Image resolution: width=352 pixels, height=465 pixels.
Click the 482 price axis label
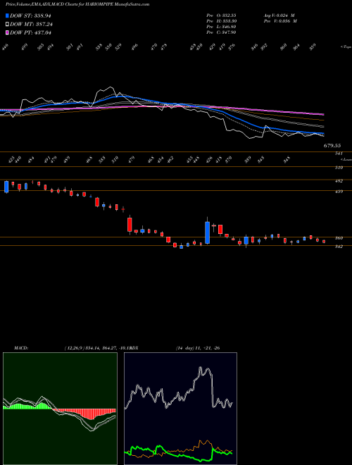click(x=339, y=181)
